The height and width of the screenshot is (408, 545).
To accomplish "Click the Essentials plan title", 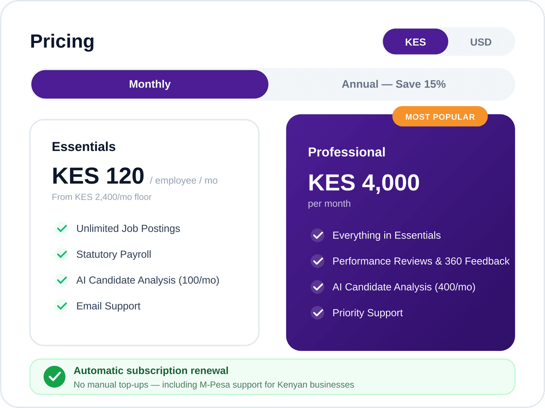I will [84, 147].
